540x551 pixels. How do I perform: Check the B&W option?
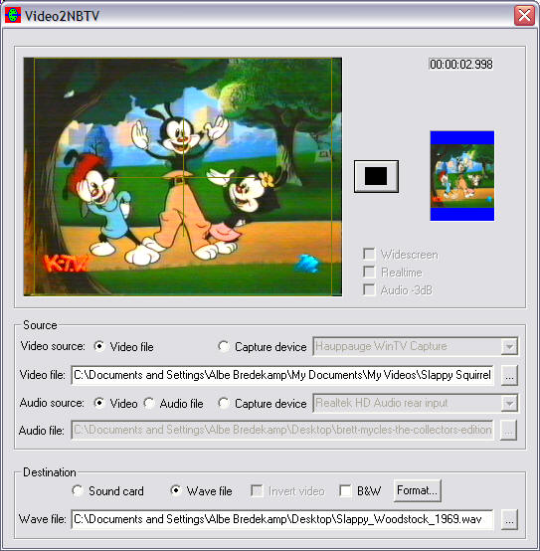(346, 490)
